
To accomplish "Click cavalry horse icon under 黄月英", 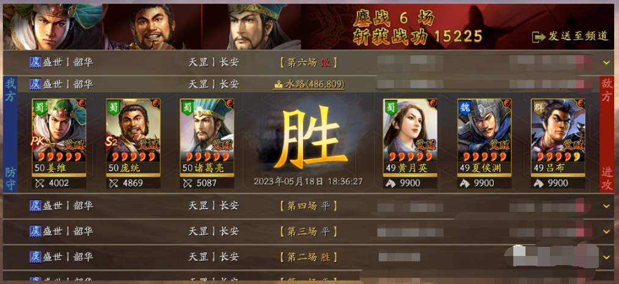I will (390, 183).
